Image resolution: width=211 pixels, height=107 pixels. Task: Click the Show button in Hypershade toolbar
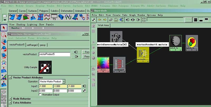[x=188, y=20]
